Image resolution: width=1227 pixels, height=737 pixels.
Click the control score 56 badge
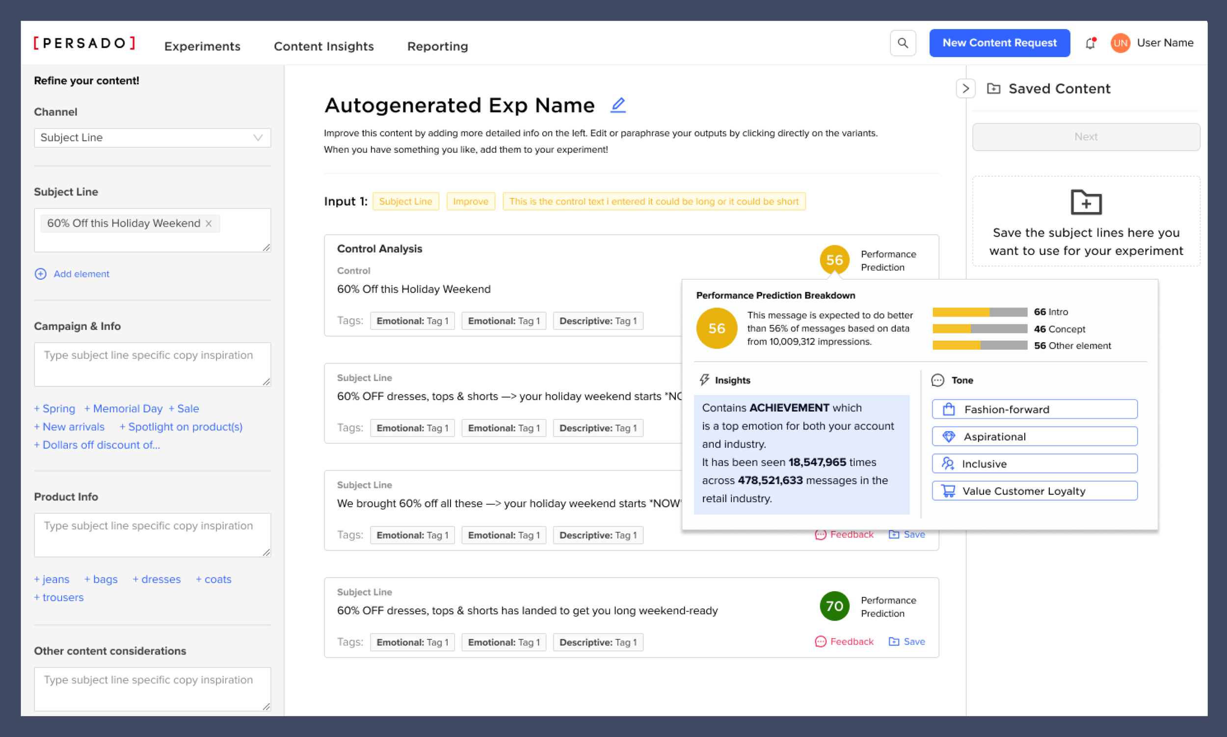[834, 260]
